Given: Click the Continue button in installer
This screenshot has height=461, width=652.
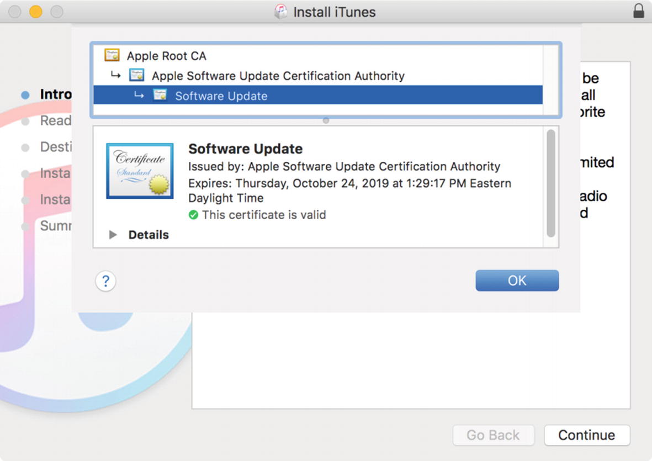Looking at the screenshot, I should (x=587, y=435).
